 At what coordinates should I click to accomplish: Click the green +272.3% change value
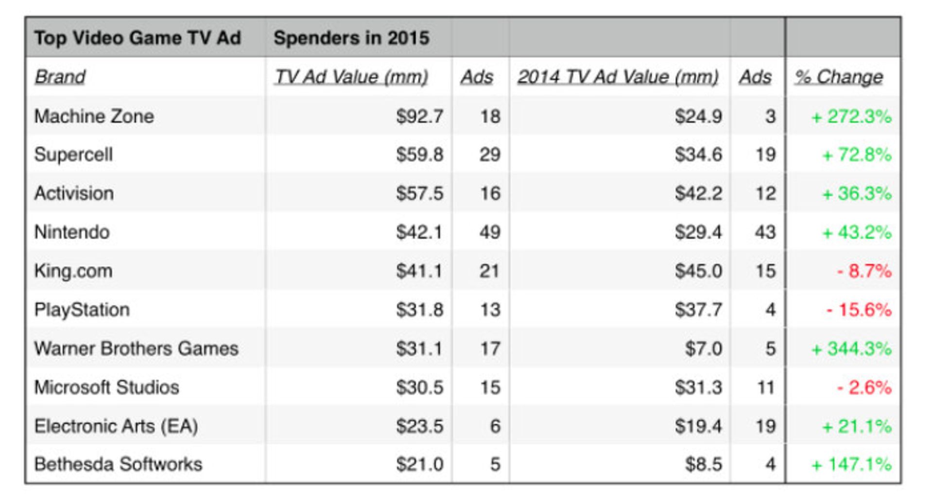click(851, 117)
